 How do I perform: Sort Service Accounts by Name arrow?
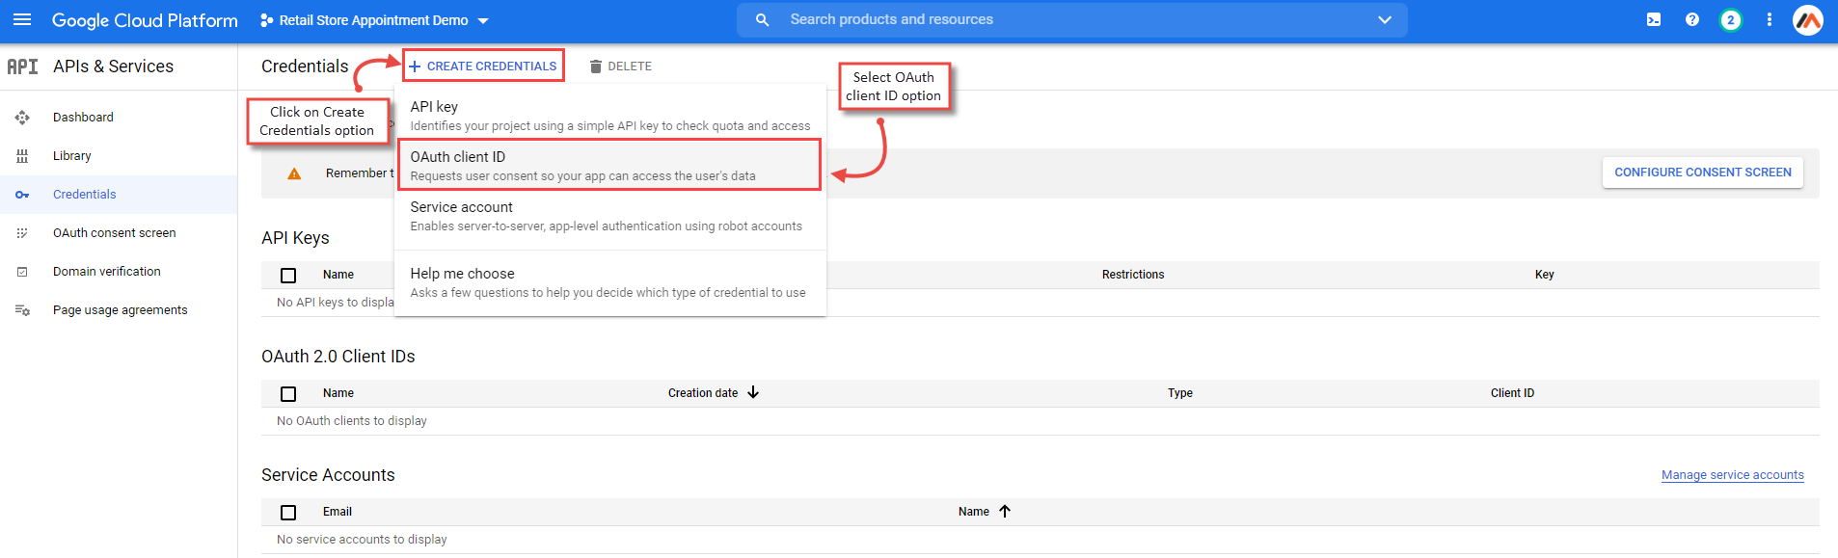point(1005,511)
